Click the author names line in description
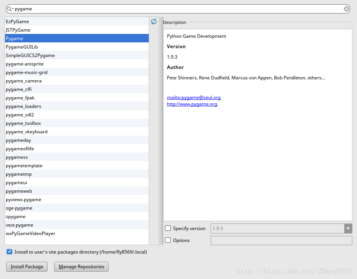 pyautogui.click(x=246, y=77)
